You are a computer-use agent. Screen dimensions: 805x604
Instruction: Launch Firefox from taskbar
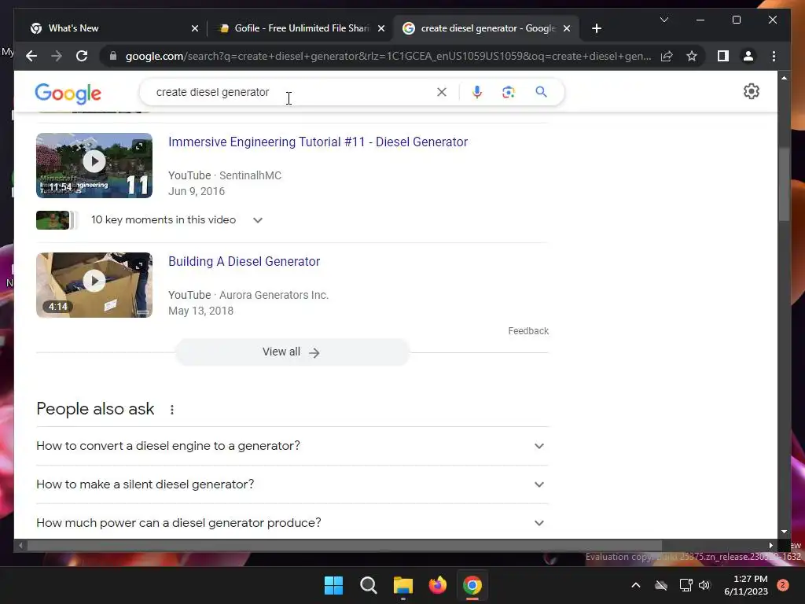point(437,585)
